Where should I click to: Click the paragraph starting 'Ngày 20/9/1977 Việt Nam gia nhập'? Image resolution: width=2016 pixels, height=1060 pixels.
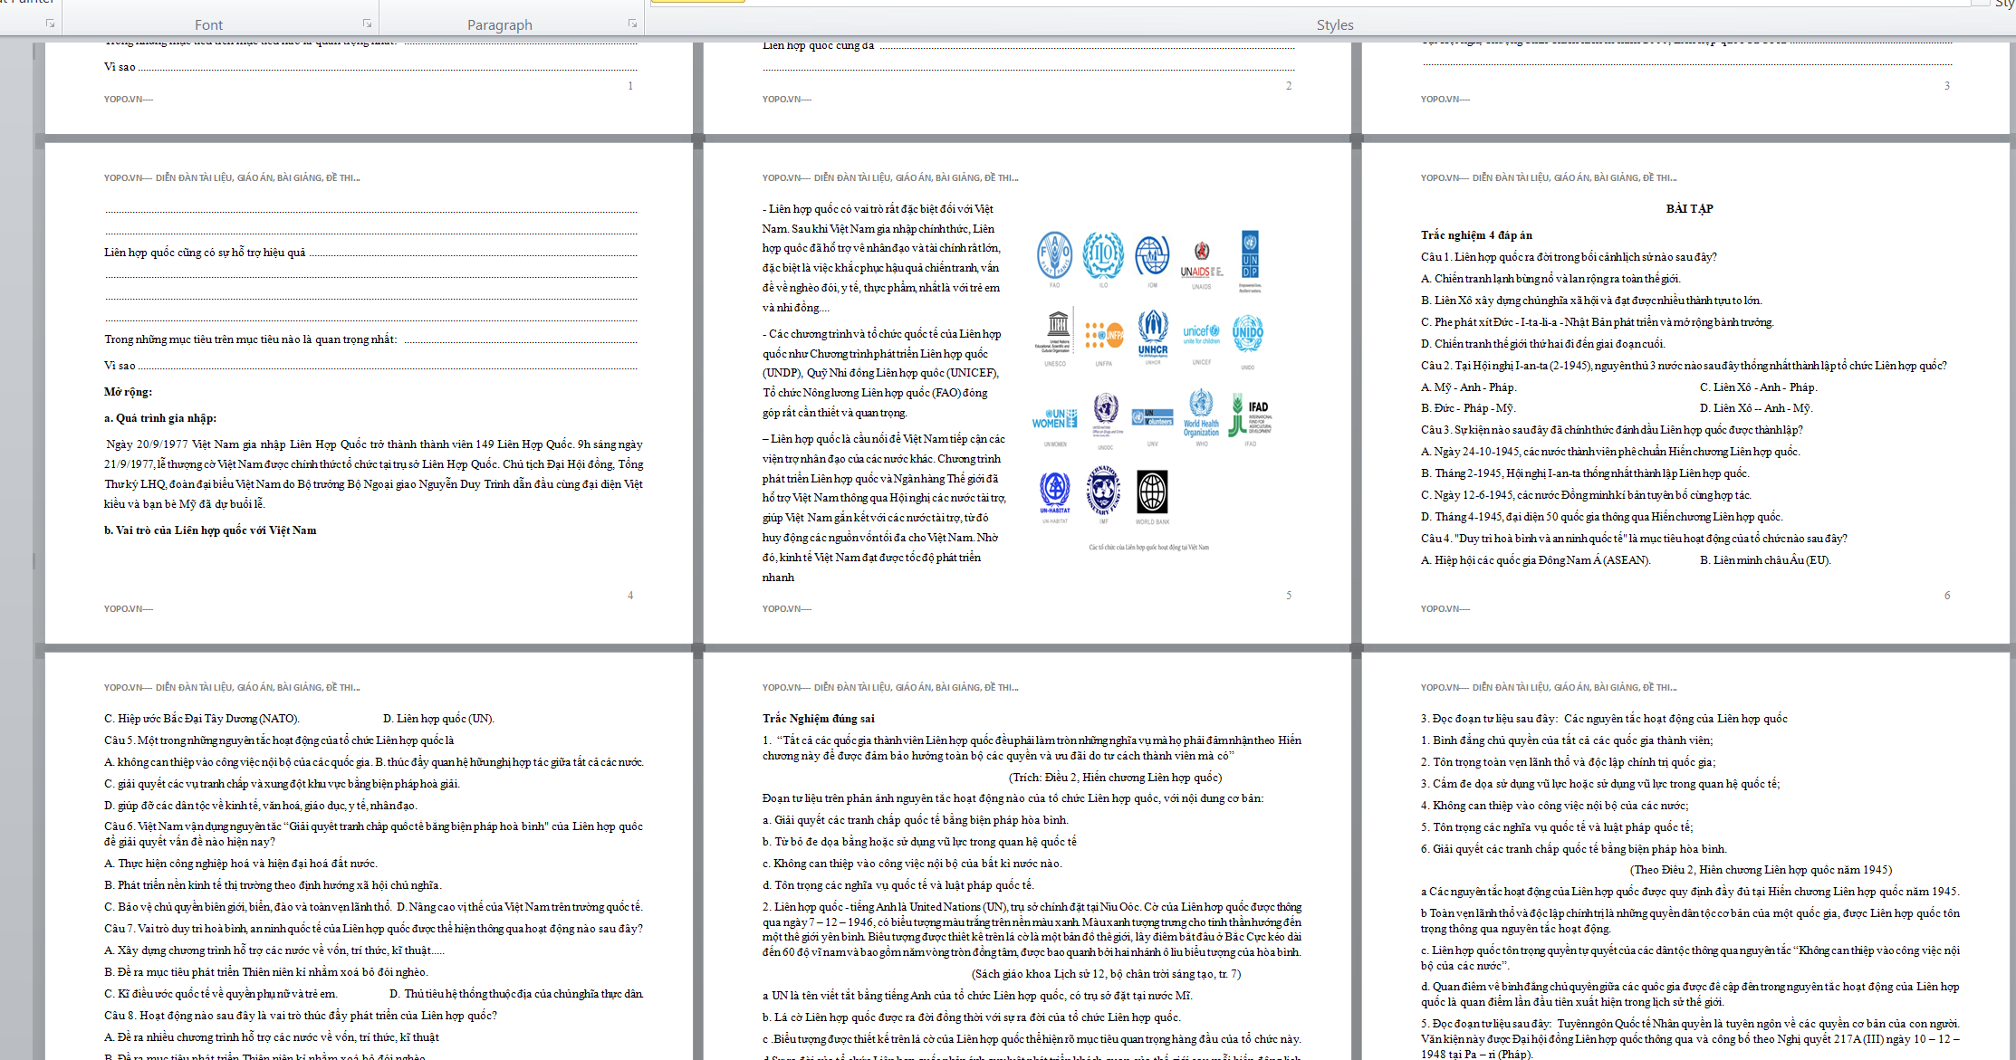[x=373, y=474]
